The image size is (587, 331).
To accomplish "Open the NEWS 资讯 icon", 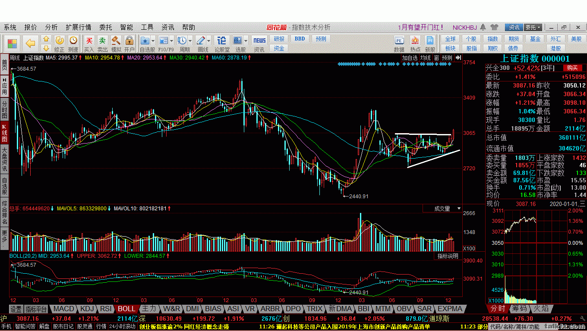I will (259, 41).
